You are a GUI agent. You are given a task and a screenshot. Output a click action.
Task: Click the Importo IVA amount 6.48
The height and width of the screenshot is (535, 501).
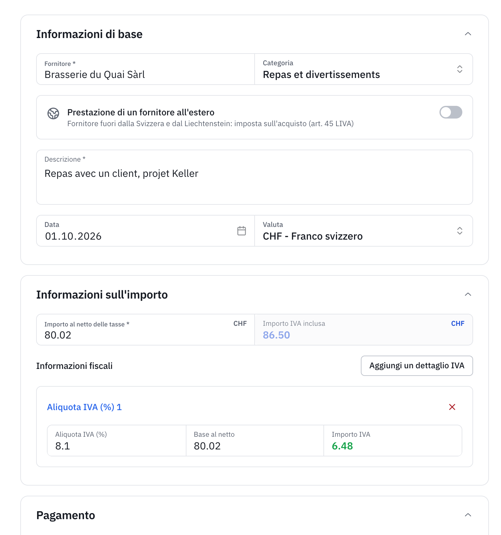click(342, 446)
